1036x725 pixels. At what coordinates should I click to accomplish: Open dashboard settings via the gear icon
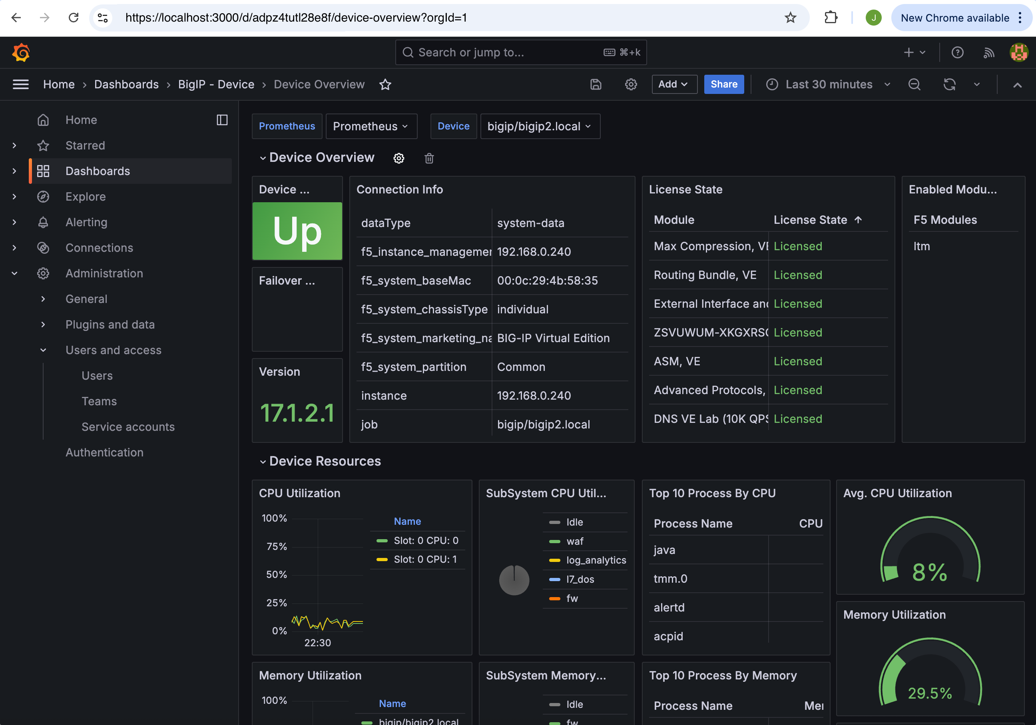click(x=631, y=84)
